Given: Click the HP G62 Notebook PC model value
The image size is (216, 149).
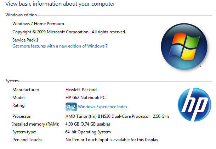Looking at the screenshot, I should pyautogui.click(x=85, y=98).
